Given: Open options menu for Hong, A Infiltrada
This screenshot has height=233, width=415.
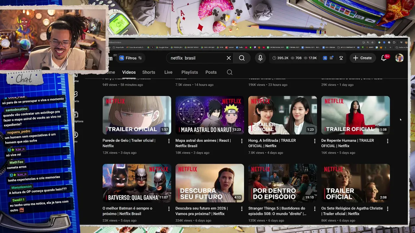Looking at the screenshot, I should (314, 141).
